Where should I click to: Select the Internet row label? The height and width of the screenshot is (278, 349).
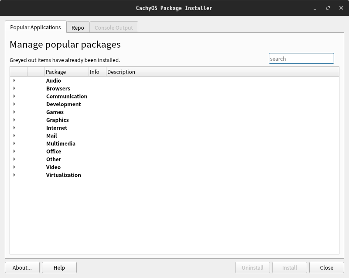coord(57,128)
